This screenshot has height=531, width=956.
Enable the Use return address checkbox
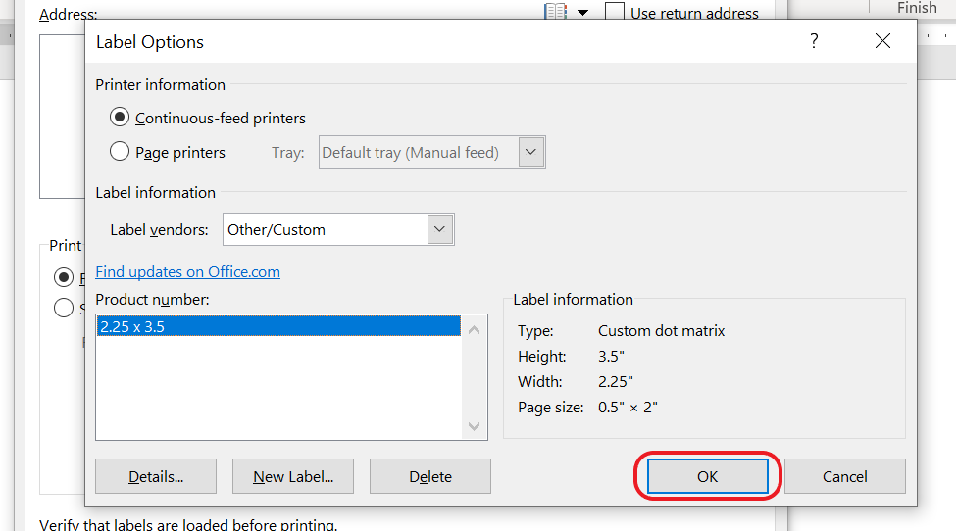point(615,13)
